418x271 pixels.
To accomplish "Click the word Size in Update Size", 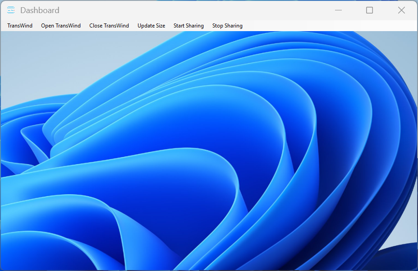I will click(x=160, y=26).
